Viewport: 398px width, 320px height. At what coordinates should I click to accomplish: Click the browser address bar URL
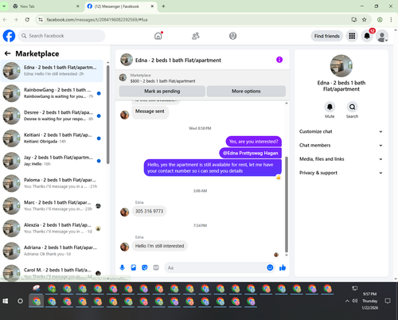97,20
